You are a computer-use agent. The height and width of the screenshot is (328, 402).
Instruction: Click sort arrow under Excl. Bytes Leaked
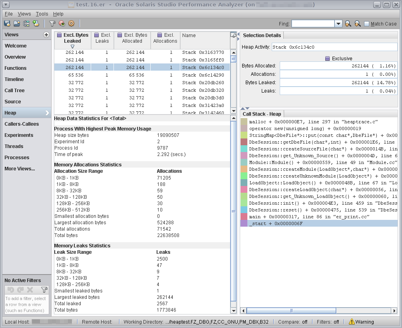tap(73, 47)
